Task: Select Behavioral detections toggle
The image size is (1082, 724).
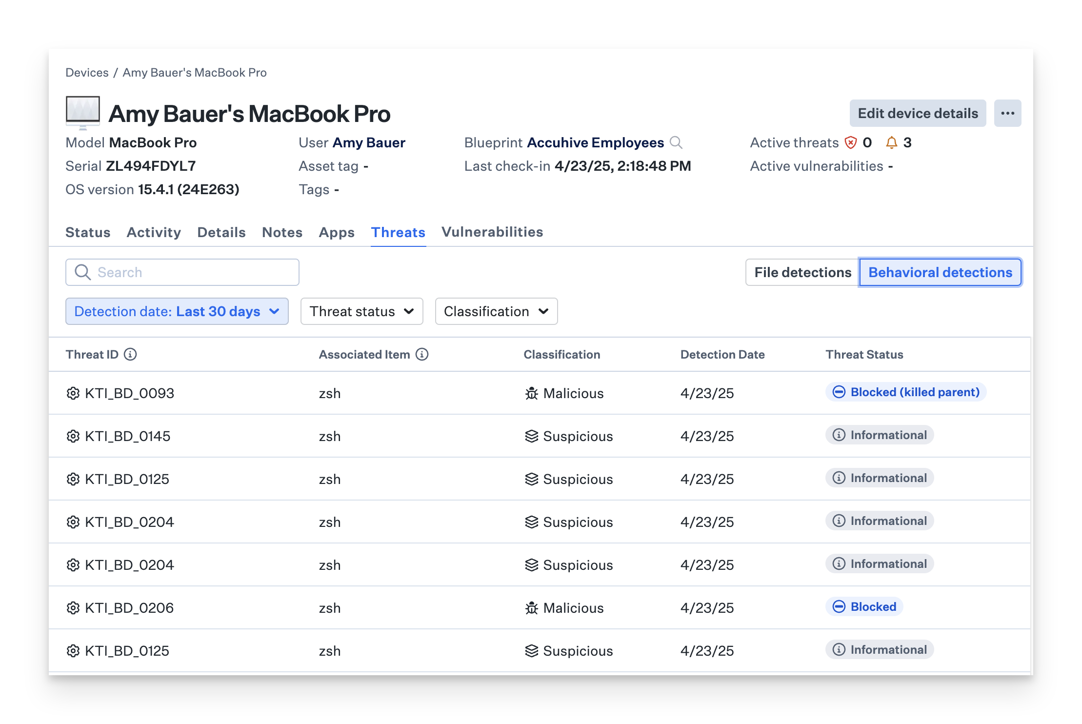Action: pyautogui.click(x=940, y=272)
